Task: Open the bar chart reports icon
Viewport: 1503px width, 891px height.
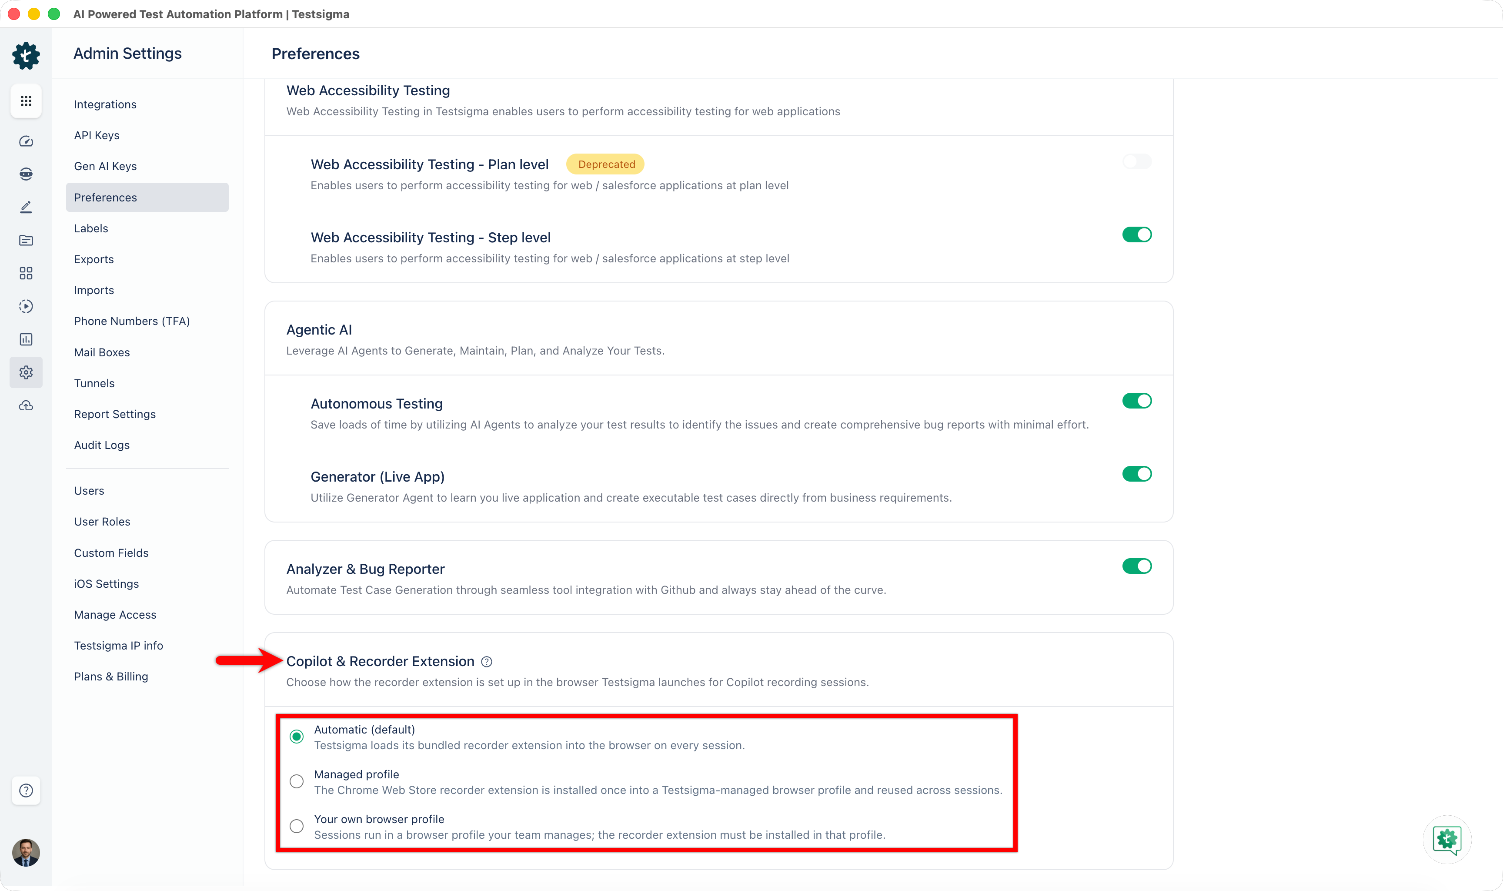Action: coord(26,339)
